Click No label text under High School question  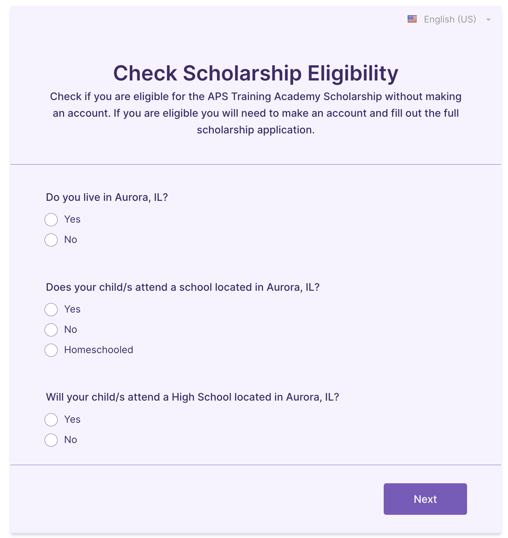[x=71, y=440]
